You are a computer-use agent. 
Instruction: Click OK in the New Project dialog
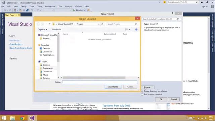(161, 99)
